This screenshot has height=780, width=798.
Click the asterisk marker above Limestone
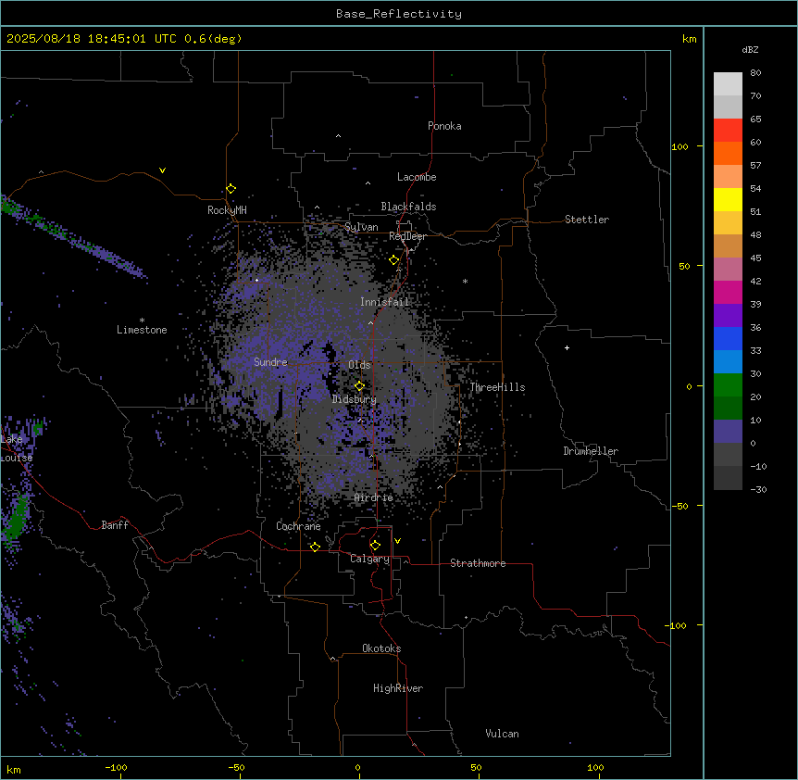142,321
